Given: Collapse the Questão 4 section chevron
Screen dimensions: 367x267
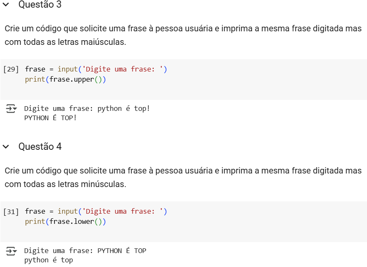Looking at the screenshot, I should pos(6,147).
